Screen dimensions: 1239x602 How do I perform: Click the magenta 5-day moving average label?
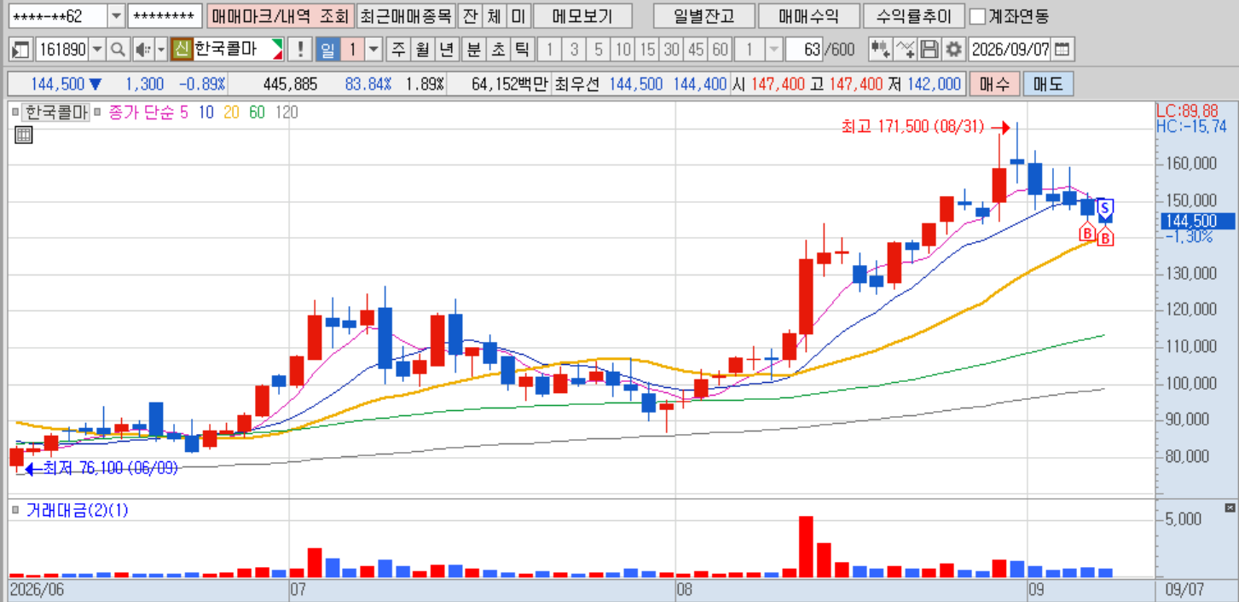183,112
